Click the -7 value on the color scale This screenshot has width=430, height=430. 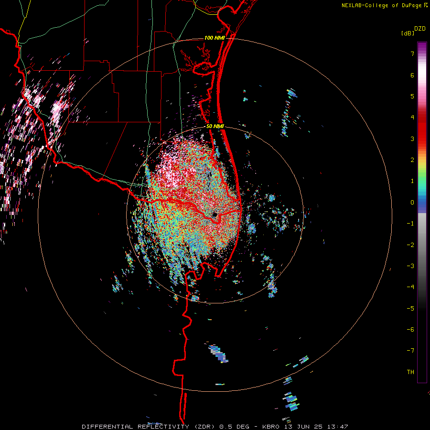(410, 351)
